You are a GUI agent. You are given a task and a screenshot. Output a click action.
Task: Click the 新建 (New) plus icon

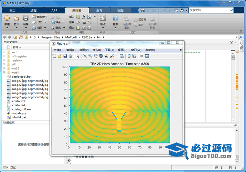tap(7, 18)
